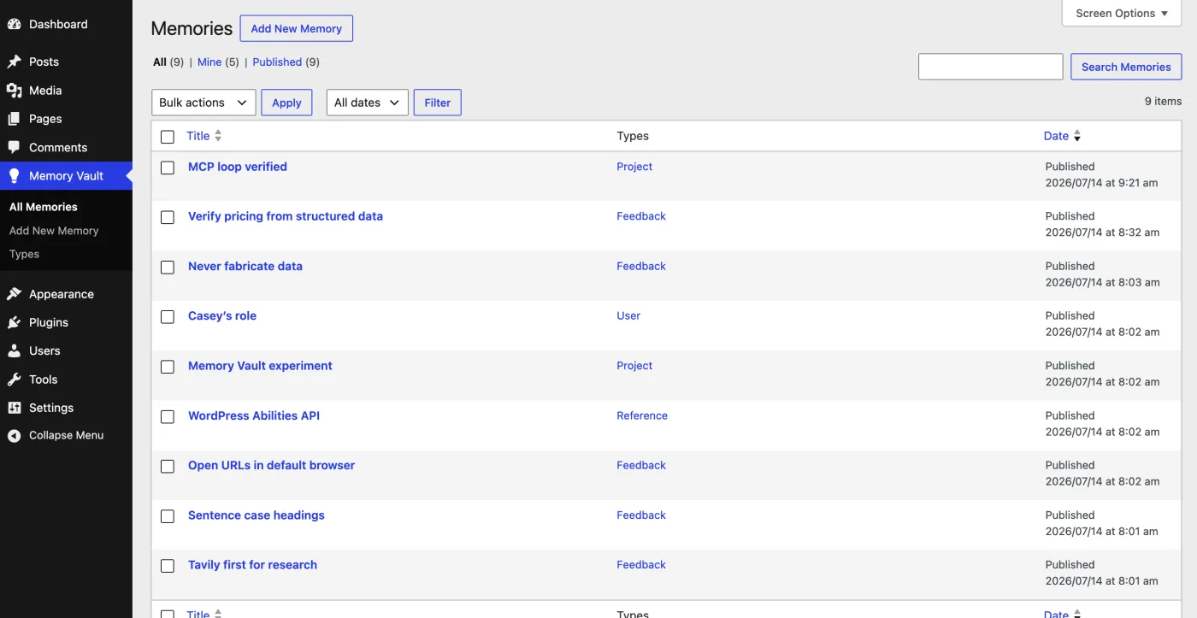
Task: Open the Posts menu
Action: pyautogui.click(x=44, y=62)
